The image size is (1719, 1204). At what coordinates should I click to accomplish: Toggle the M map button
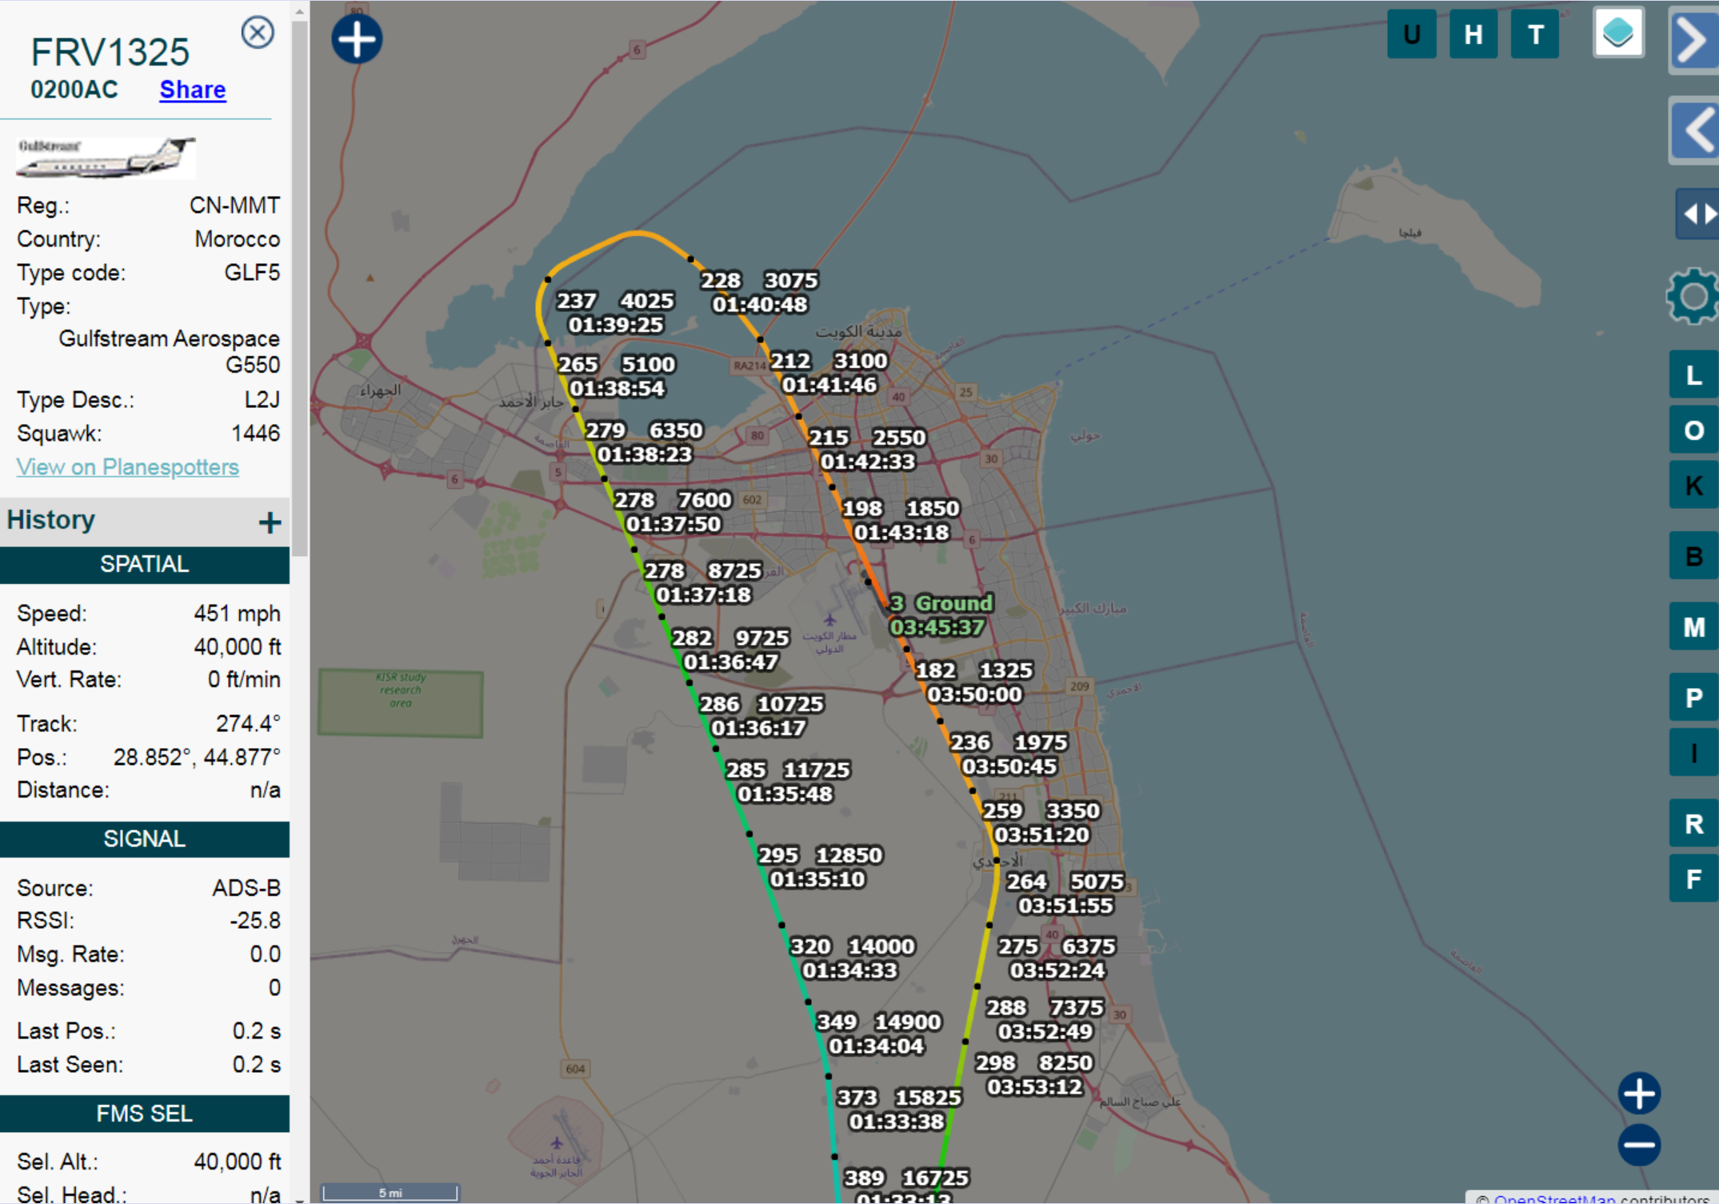point(1693,626)
